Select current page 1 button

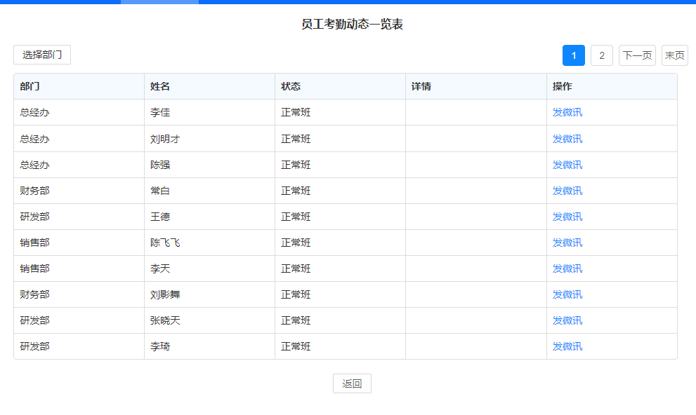[x=573, y=55]
